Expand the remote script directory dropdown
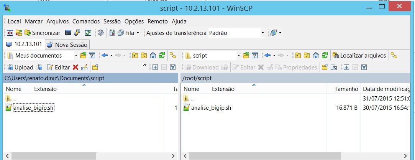 point(238,56)
